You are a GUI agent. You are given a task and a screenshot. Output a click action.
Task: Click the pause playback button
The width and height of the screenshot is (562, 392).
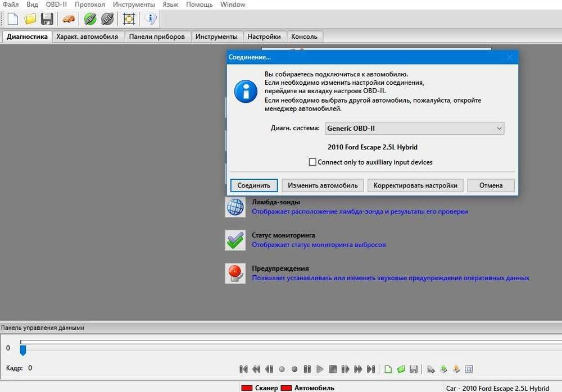(307, 369)
